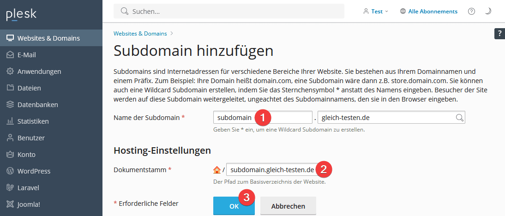This screenshot has width=505, height=216.
Task: Click the user icon beside Test
Action: [366, 11]
